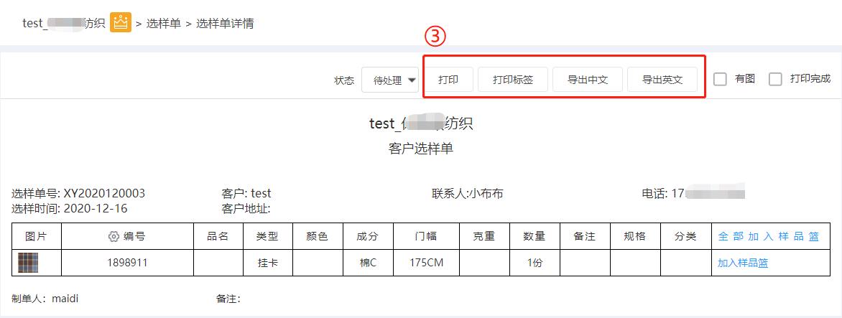The image size is (842, 318).
Task: Click the 数量 column header
Action: click(535, 236)
